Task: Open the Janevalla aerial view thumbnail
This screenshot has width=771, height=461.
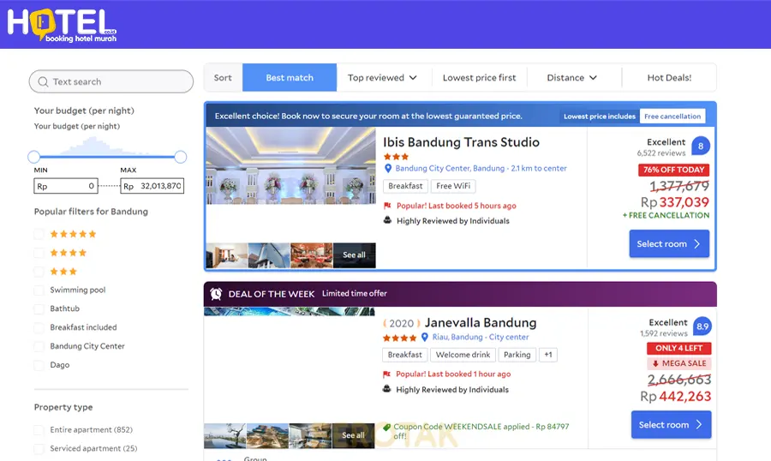Action: pos(267,435)
